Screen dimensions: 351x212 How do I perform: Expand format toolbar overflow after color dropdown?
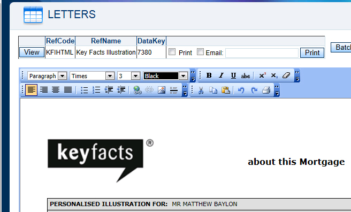pyautogui.click(x=193, y=75)
